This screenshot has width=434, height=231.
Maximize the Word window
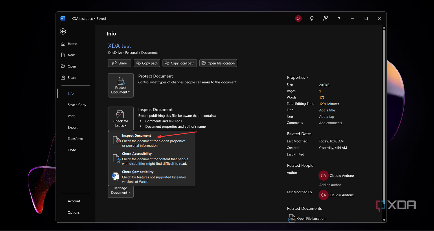366,19
